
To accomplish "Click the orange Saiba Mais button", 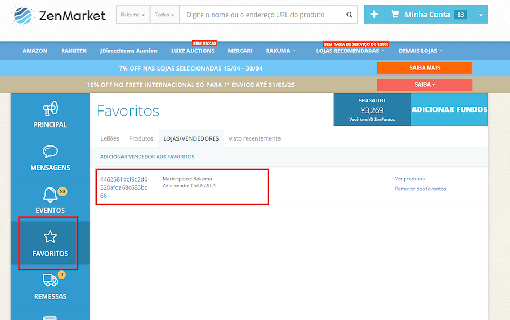I will pos(424,68).
